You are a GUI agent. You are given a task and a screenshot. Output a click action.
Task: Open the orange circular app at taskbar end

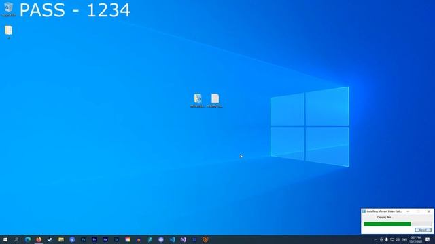[205, 239]
